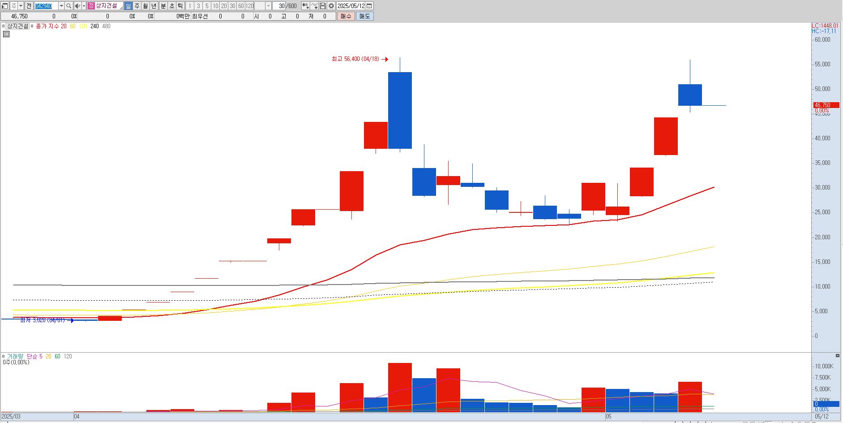Switch to tick 틱 chart period
843x423 pixels.
pyautogui.click(x=180, y=6)
